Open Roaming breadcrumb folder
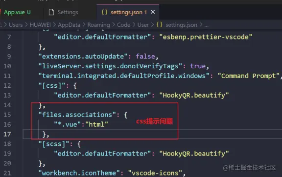This screenshot has width=282, height=177. pos(98,25)
